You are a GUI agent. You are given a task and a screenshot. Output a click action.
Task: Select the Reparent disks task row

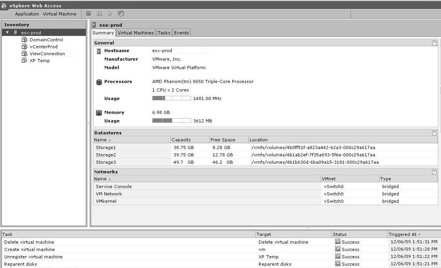(x=221, y=264)
